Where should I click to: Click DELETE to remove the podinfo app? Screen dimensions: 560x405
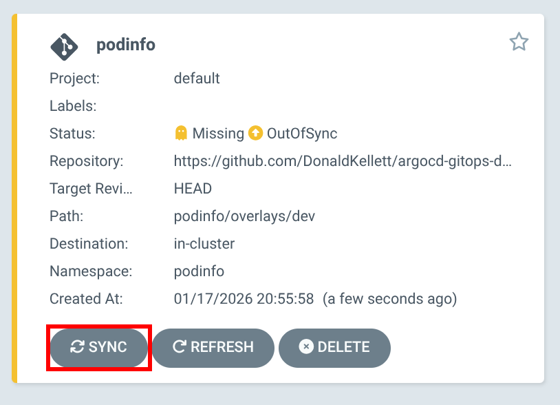[334, 348]
